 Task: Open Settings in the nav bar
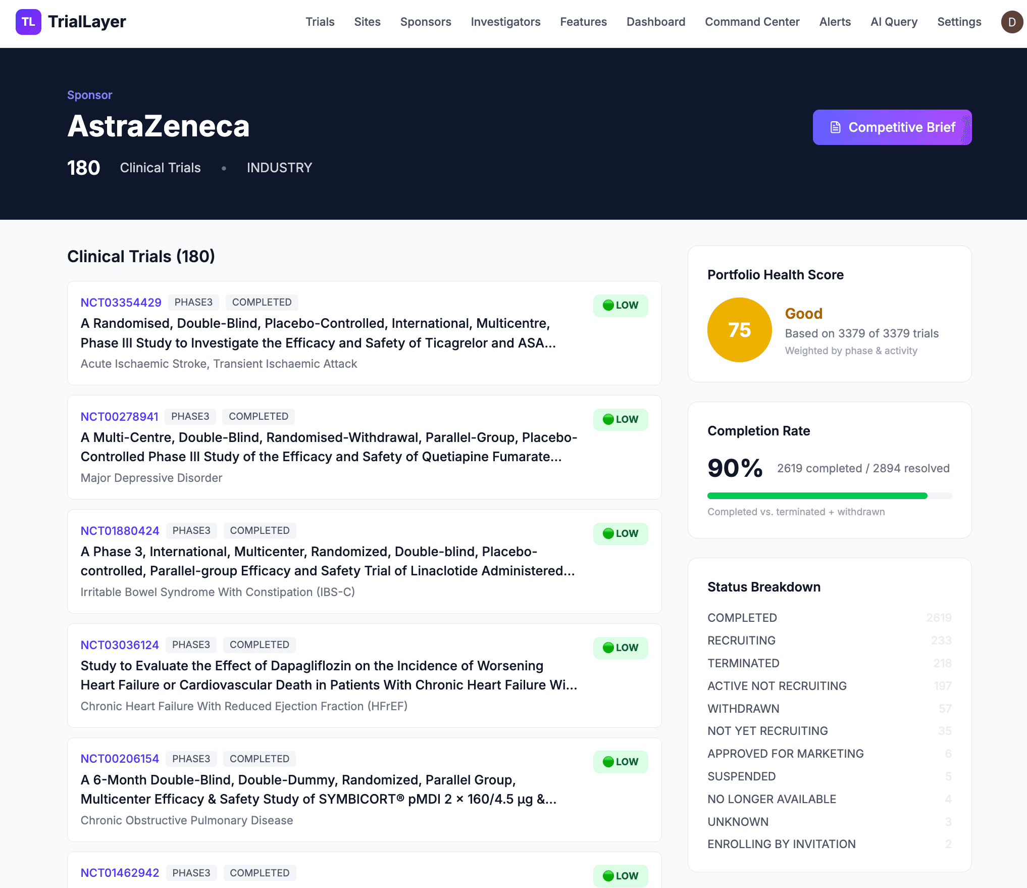pyautogui.click(x=959, y=22)
